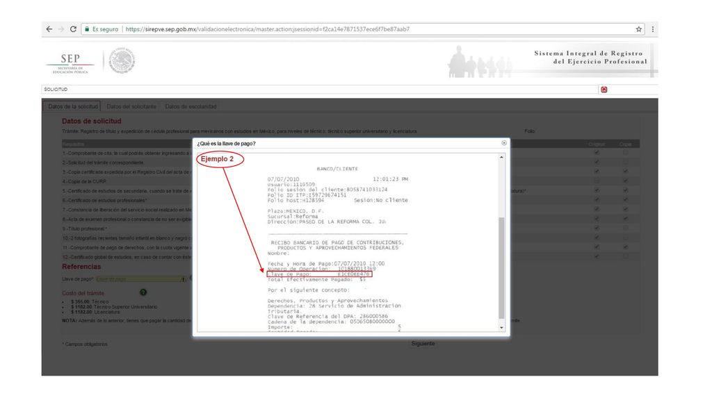Click the dialog's vertical scrollbar thumb
Screen dimensions: 712x400
point(501,267)
